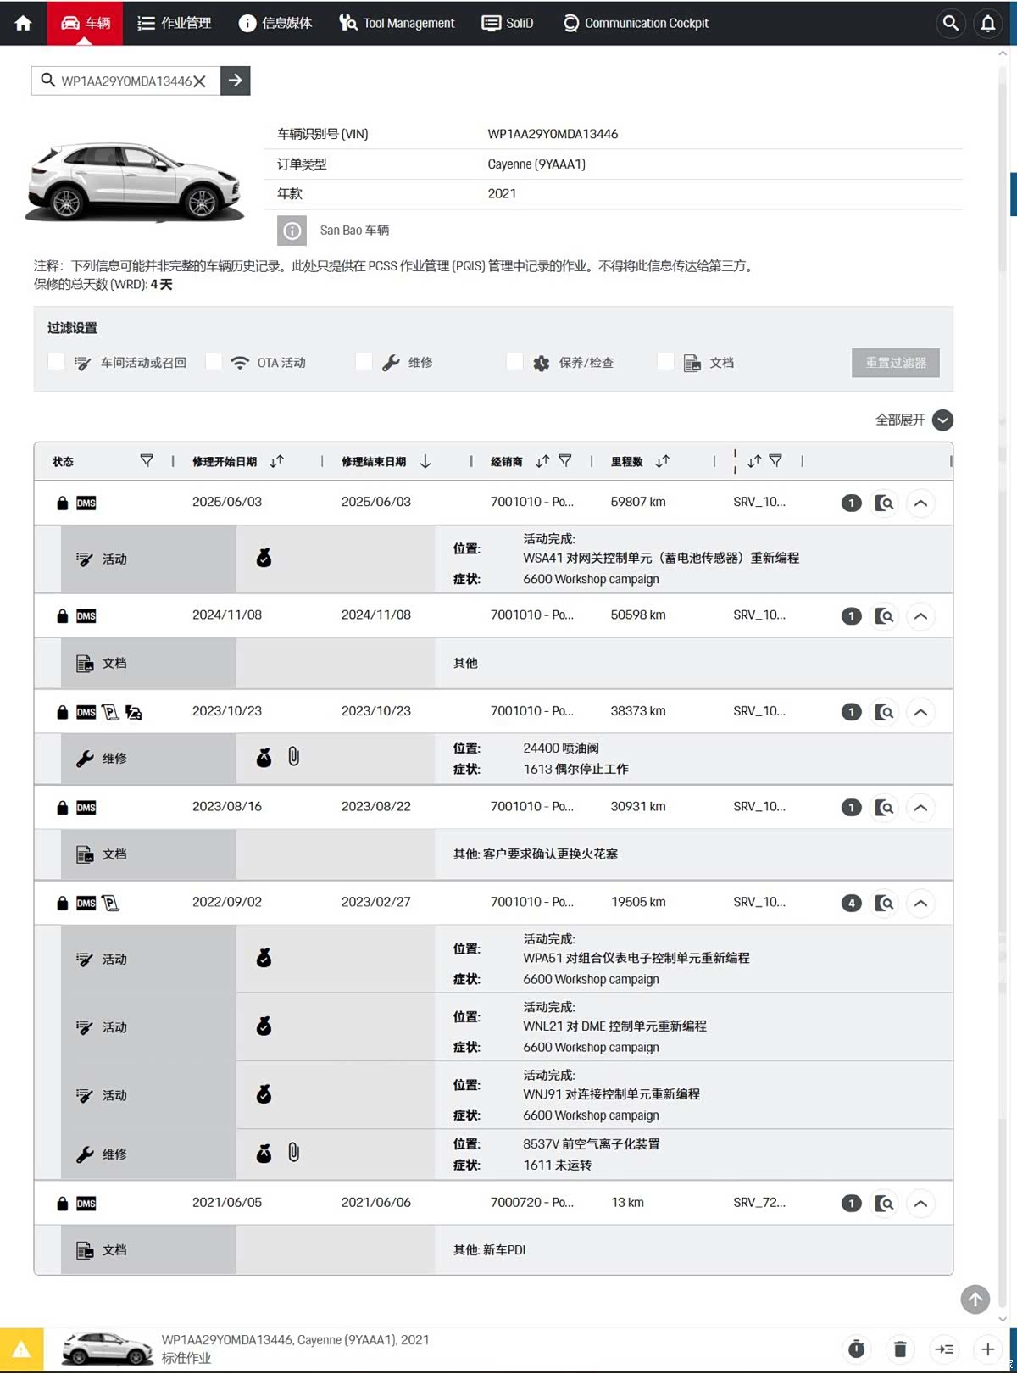Click the bottom bar vehicle thumbnail
The image size is (1017, 1374).
107,1349
